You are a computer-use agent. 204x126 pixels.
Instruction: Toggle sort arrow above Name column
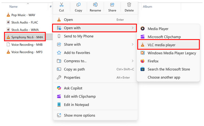pos(28,3)
